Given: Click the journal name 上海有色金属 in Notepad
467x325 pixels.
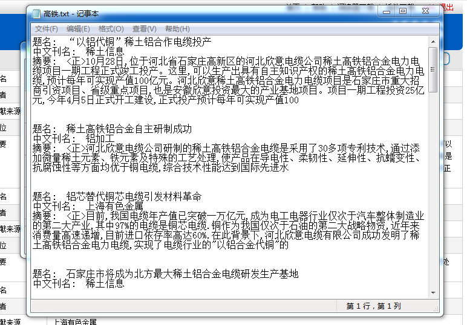Looking at the screenshot, I should [114, 206].
